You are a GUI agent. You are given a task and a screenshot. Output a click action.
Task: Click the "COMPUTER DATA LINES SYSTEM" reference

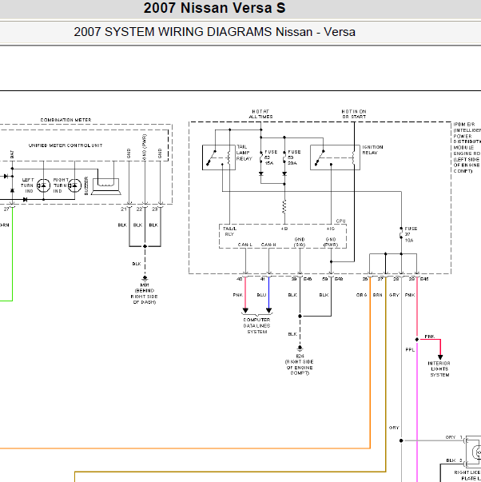257,326
